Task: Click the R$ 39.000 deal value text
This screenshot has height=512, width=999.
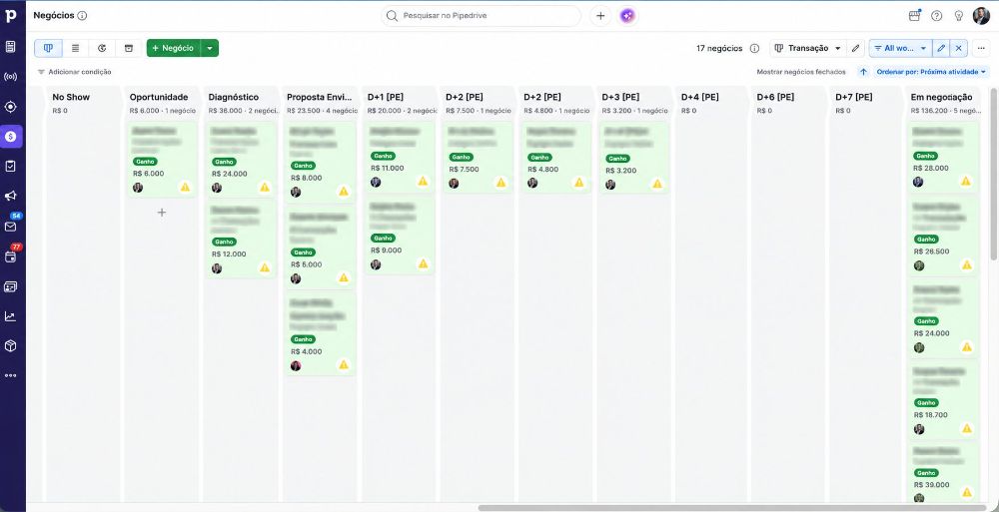Action: click(x=931, y=485)
